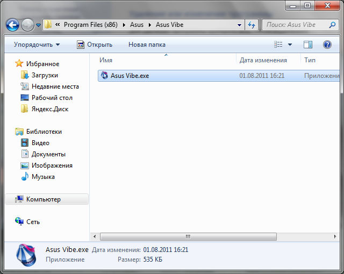Show hidden path levels via the double chevron
Screen dimensions: 344x274
coord(58,25)
